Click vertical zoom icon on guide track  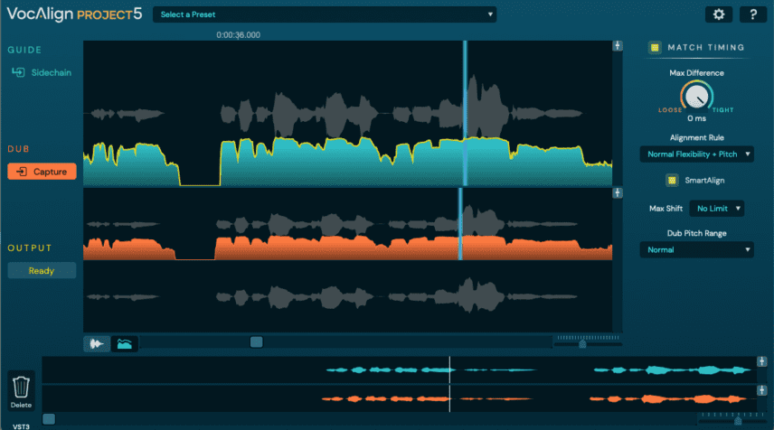pyautogui.click(x=618, y=46)
